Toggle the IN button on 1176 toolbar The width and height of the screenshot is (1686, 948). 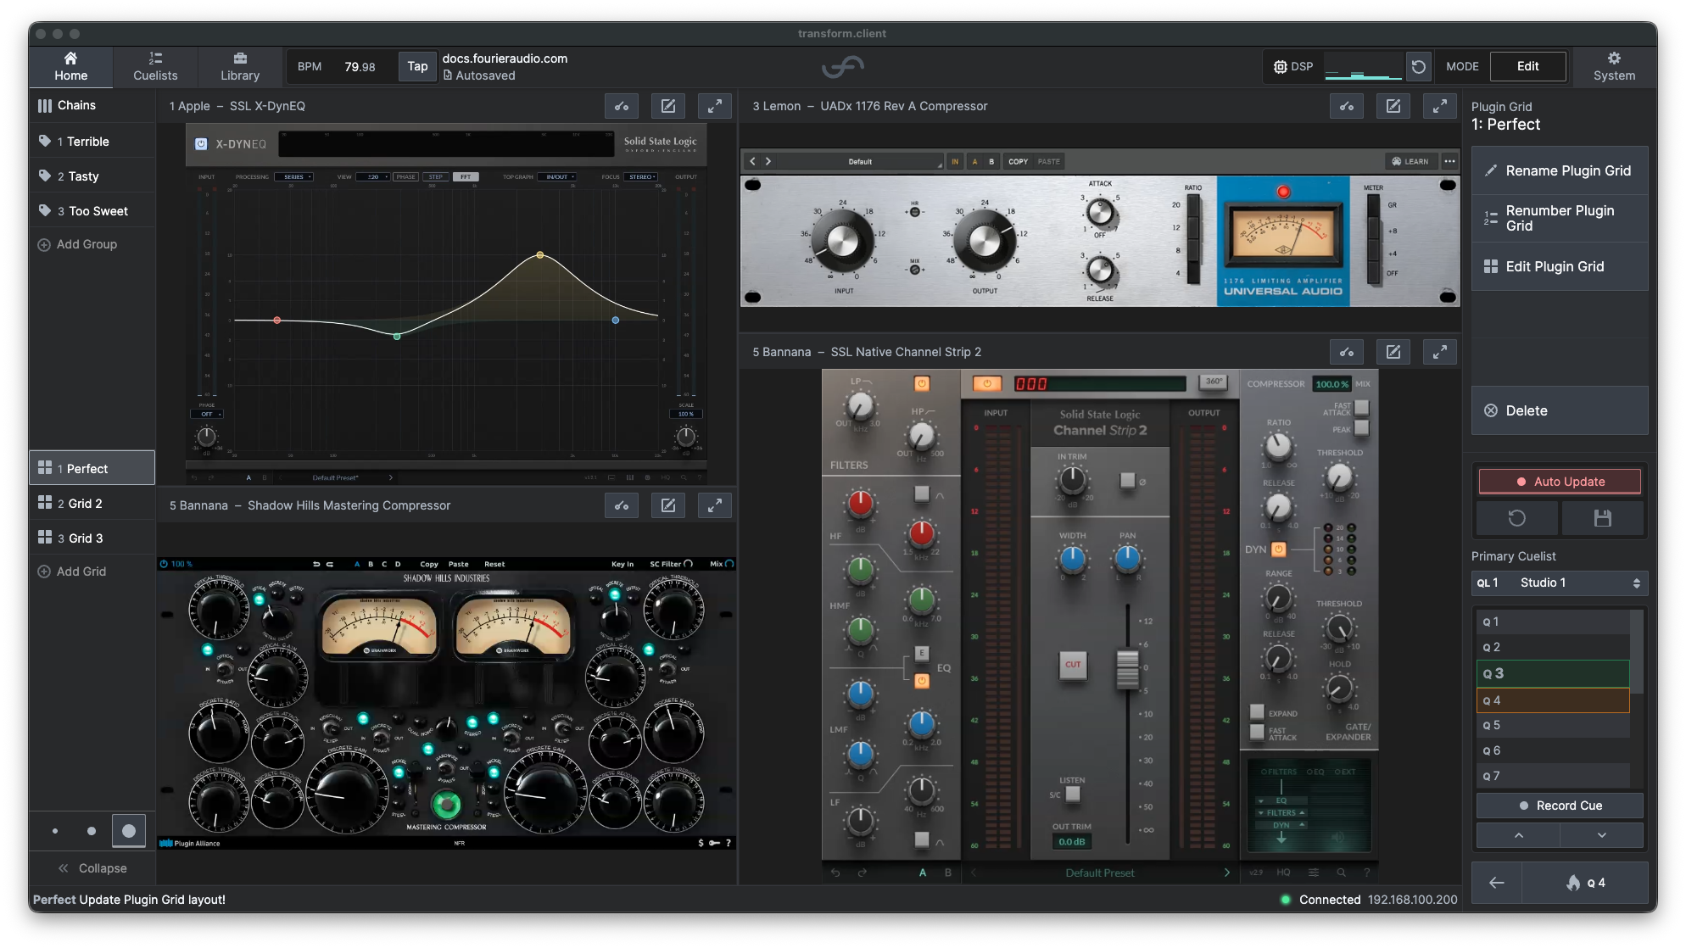955,161
